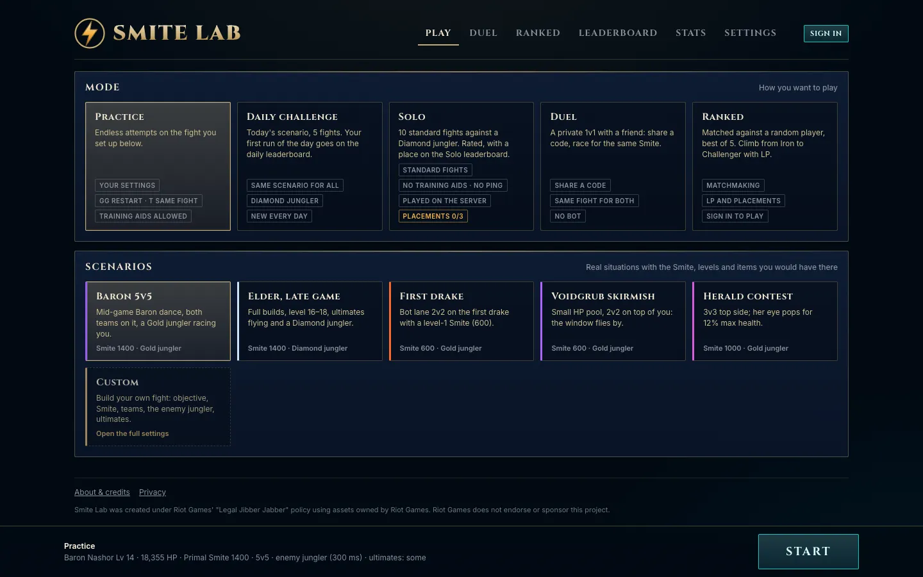
Task: Click the Training Aids Allowed tag
Action: click(x=143, y=216)
